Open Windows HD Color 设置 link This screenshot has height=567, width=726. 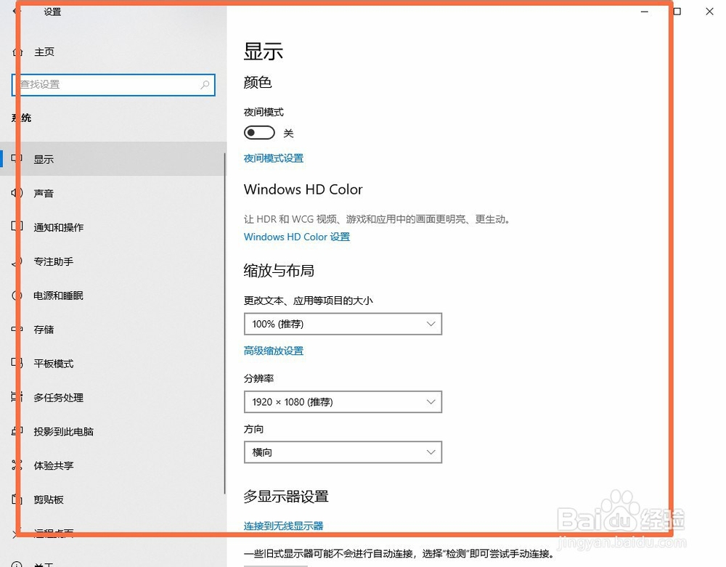click(x=296, y=237)
